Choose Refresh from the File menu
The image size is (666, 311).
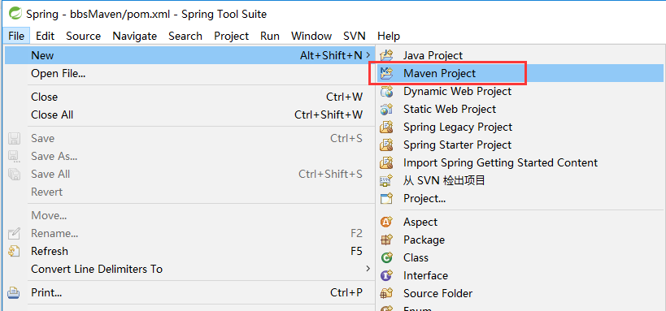(189, 251)
